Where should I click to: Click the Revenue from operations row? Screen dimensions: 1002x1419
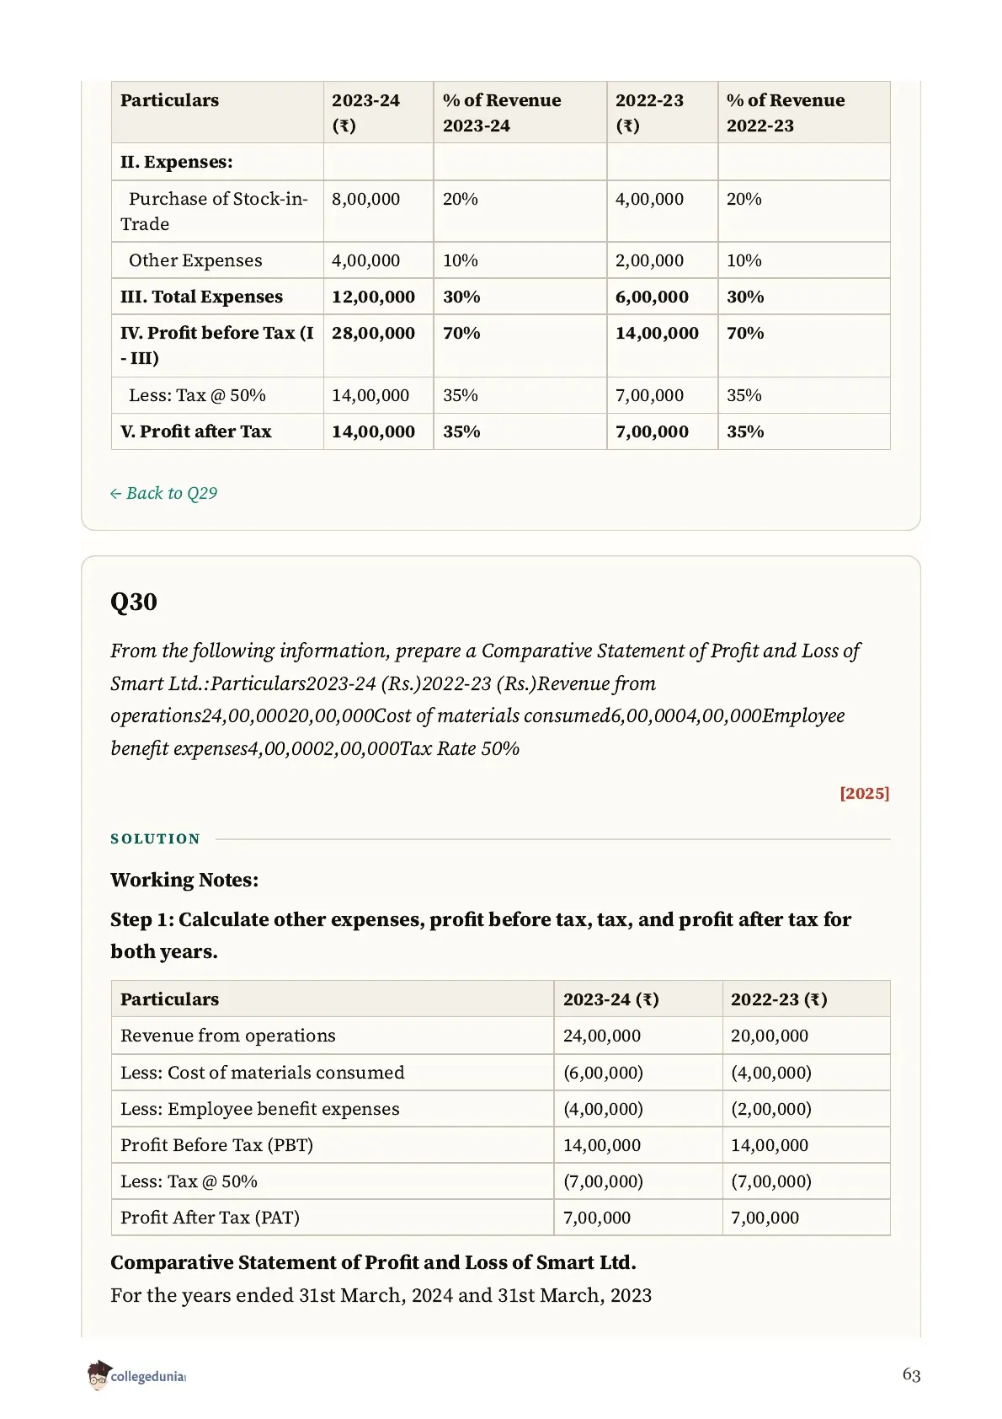click(x=500, y=1036)
